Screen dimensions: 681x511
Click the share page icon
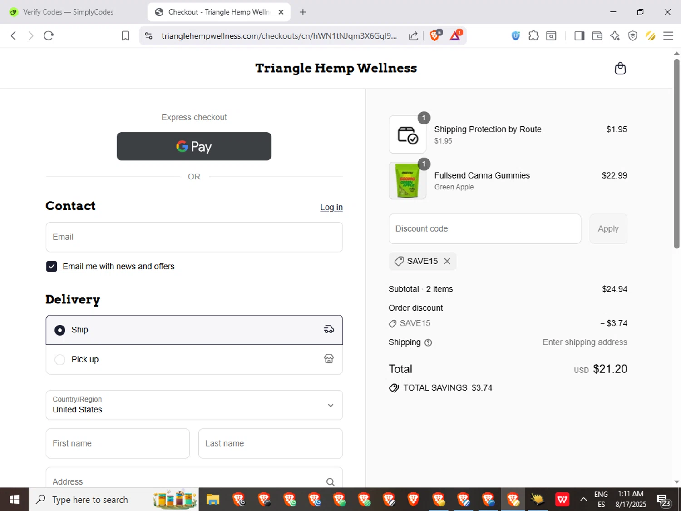click(x=413, y=36)
